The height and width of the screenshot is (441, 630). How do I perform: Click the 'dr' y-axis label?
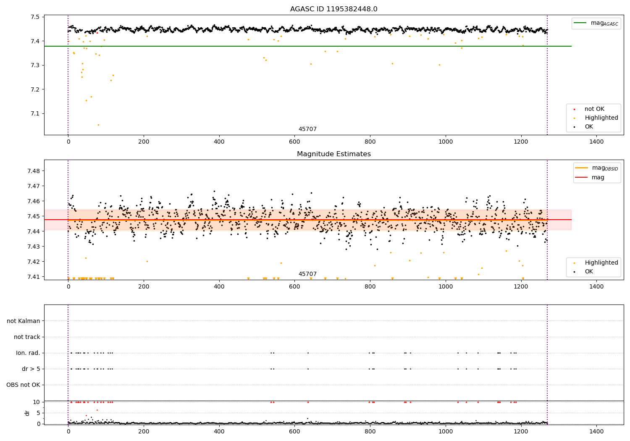(x=27, y=413)
